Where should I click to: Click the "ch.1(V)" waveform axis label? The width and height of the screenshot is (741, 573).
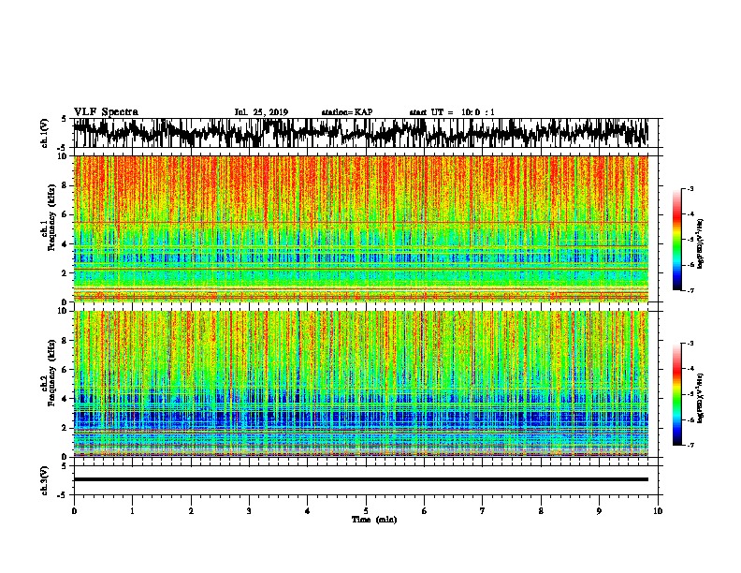point(45,133)
